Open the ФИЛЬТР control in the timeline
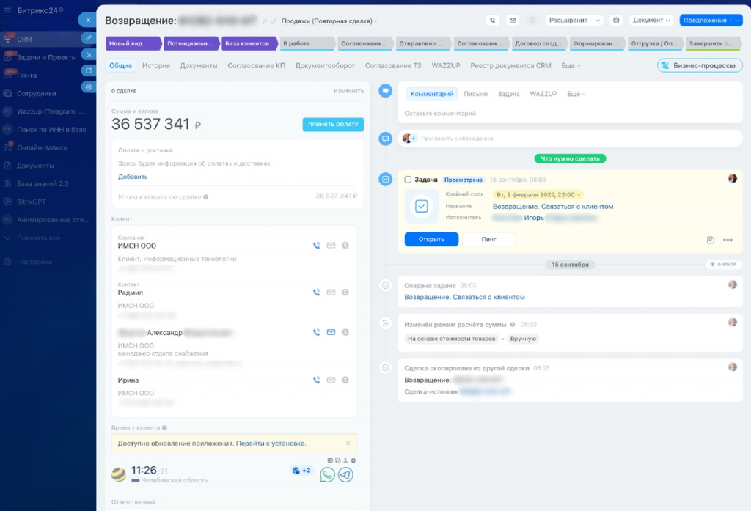 (x=723, y=265)
